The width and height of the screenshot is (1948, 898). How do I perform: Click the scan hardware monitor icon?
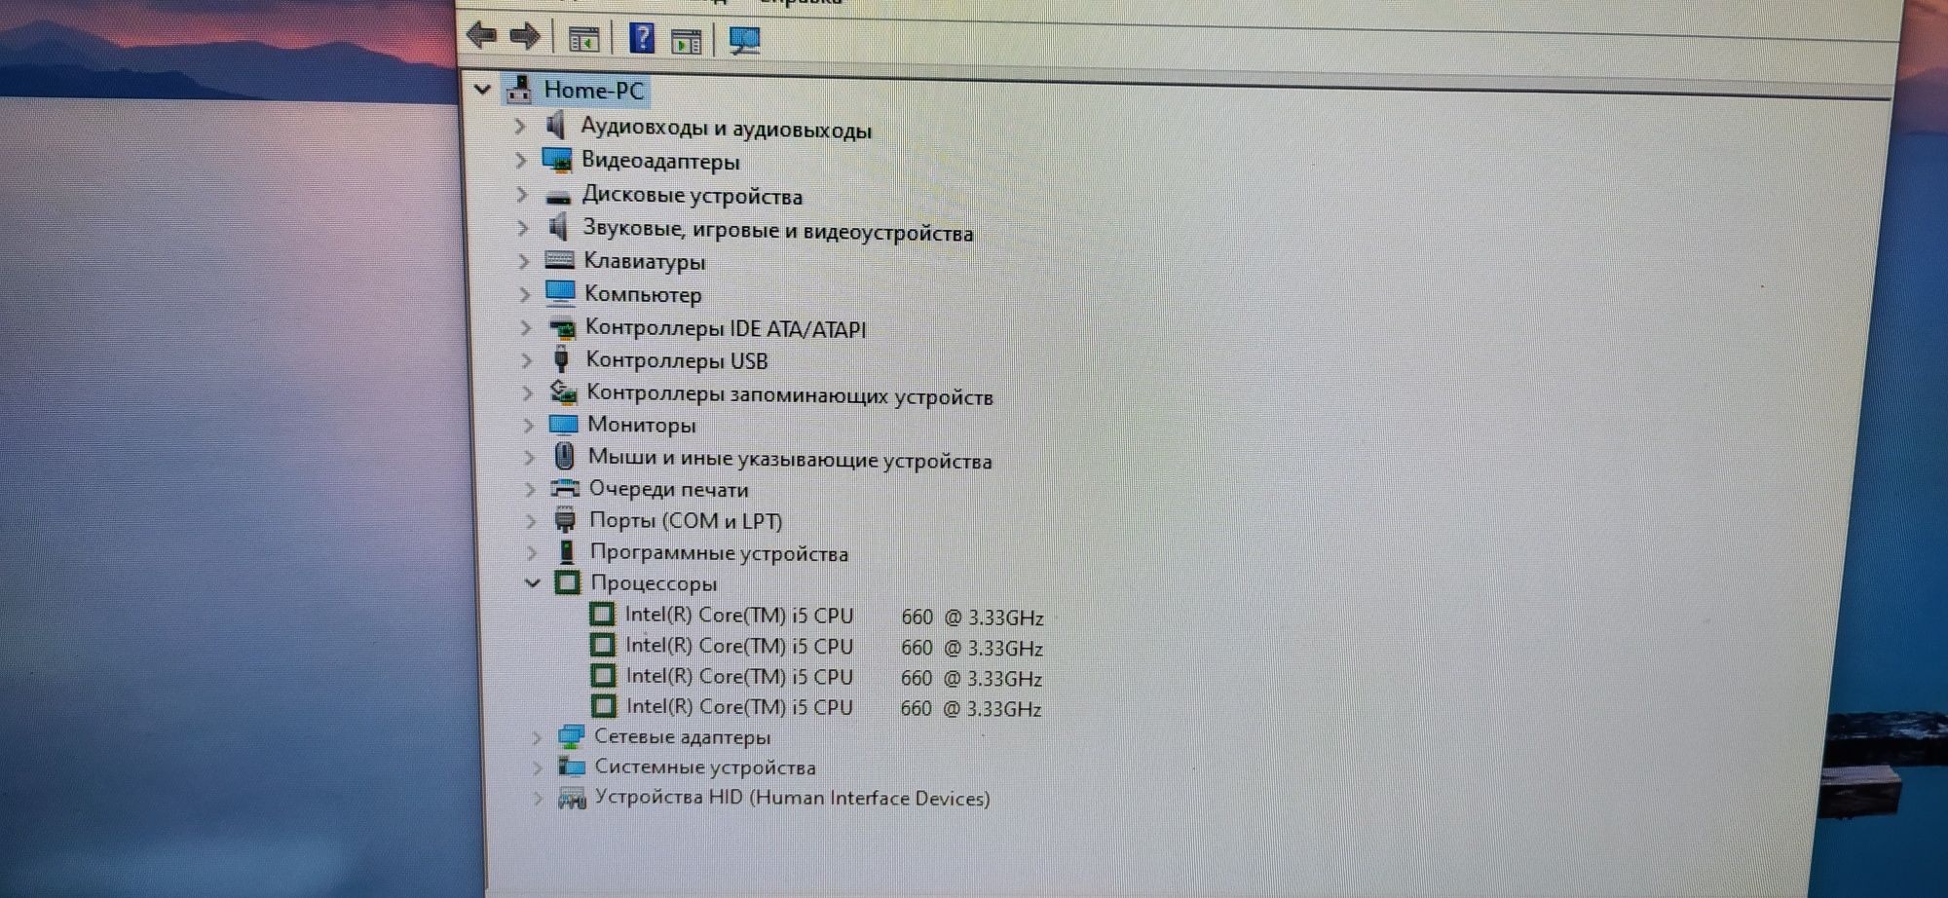click(x=745, y=40)
